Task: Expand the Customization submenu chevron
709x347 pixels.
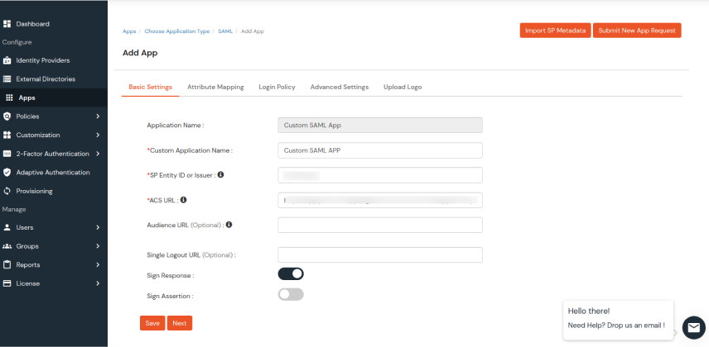Action: [98, 135]
